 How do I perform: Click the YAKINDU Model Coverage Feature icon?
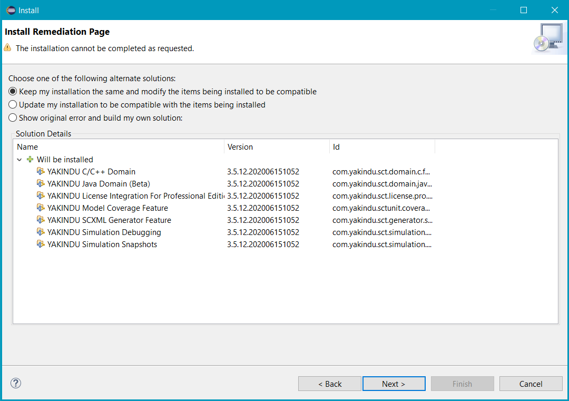click(x=41, y=208)
